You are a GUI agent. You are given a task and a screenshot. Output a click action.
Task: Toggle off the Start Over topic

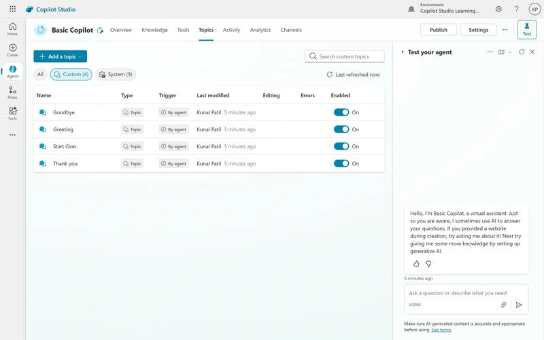341,146
